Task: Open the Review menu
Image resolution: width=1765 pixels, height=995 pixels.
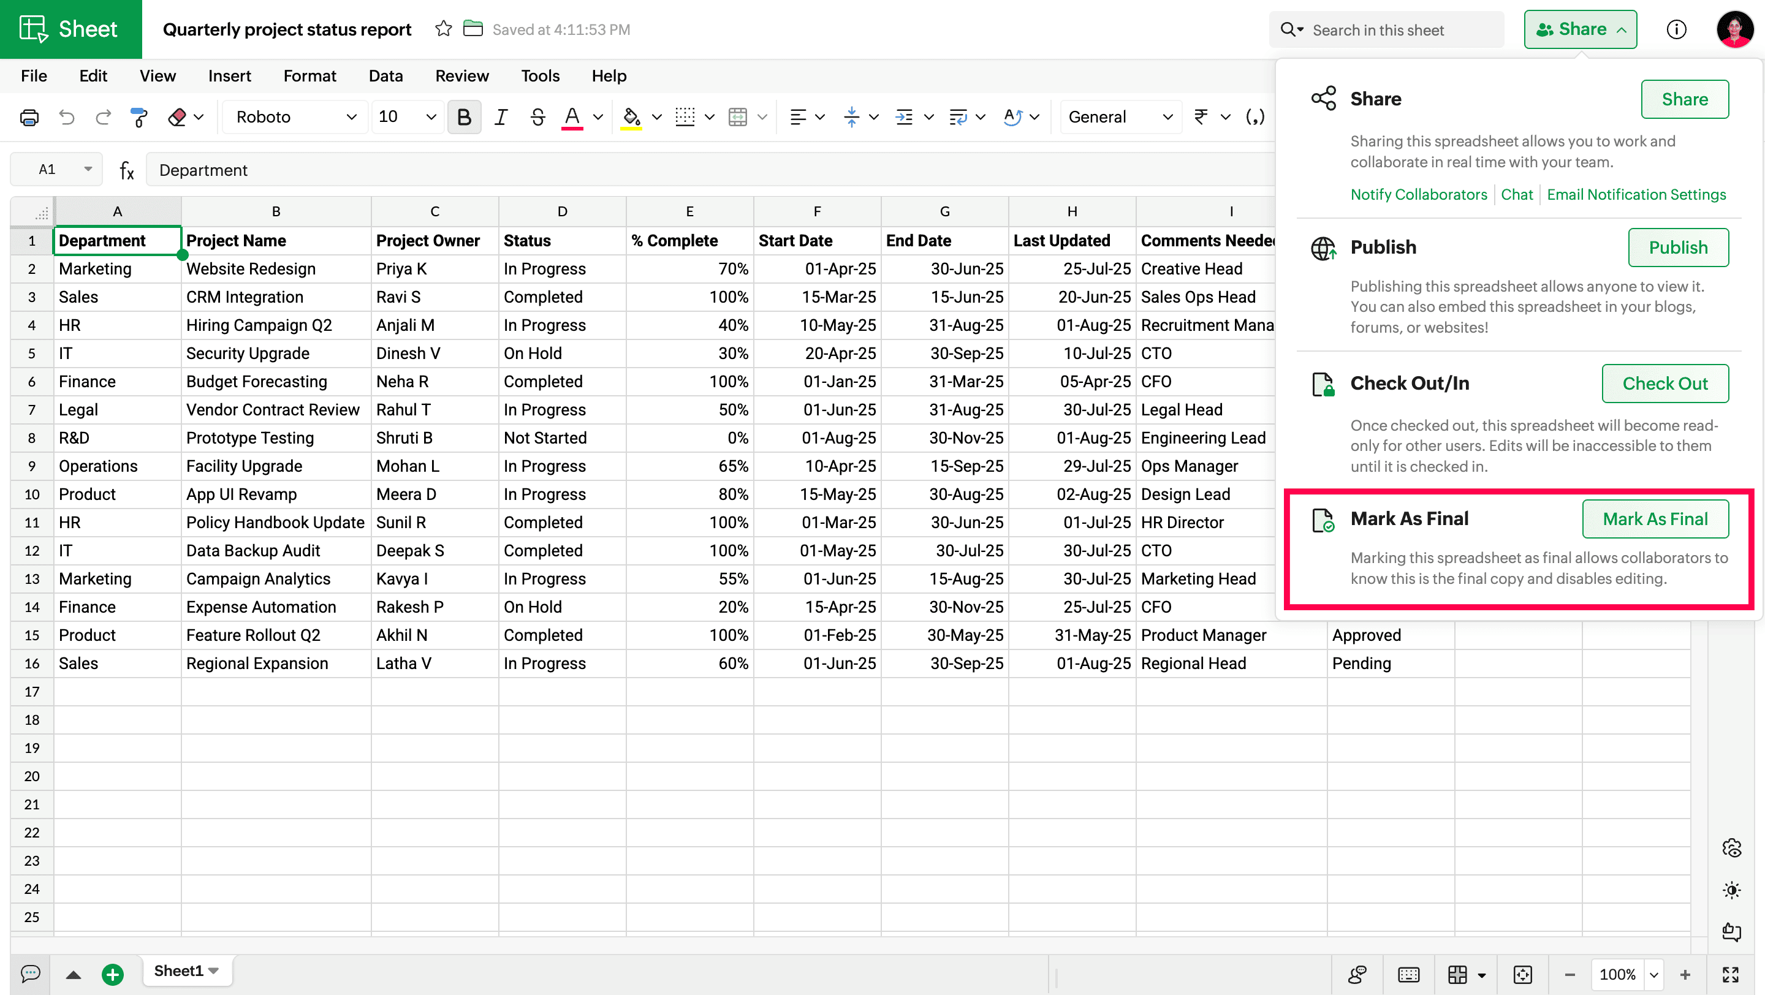Action: pos(462,76)
